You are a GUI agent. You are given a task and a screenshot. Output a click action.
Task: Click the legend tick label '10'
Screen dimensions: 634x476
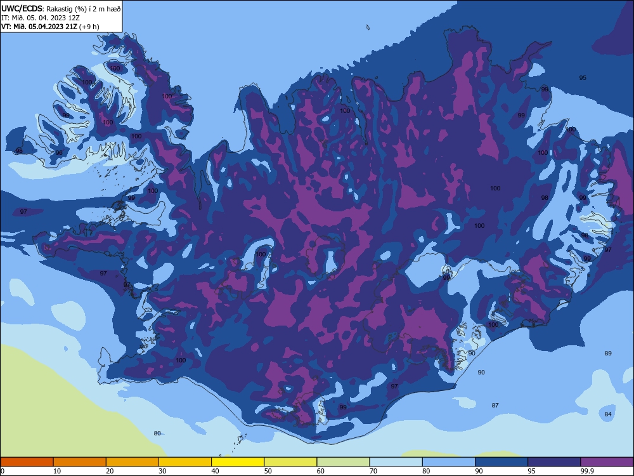(x=57, y=471)
